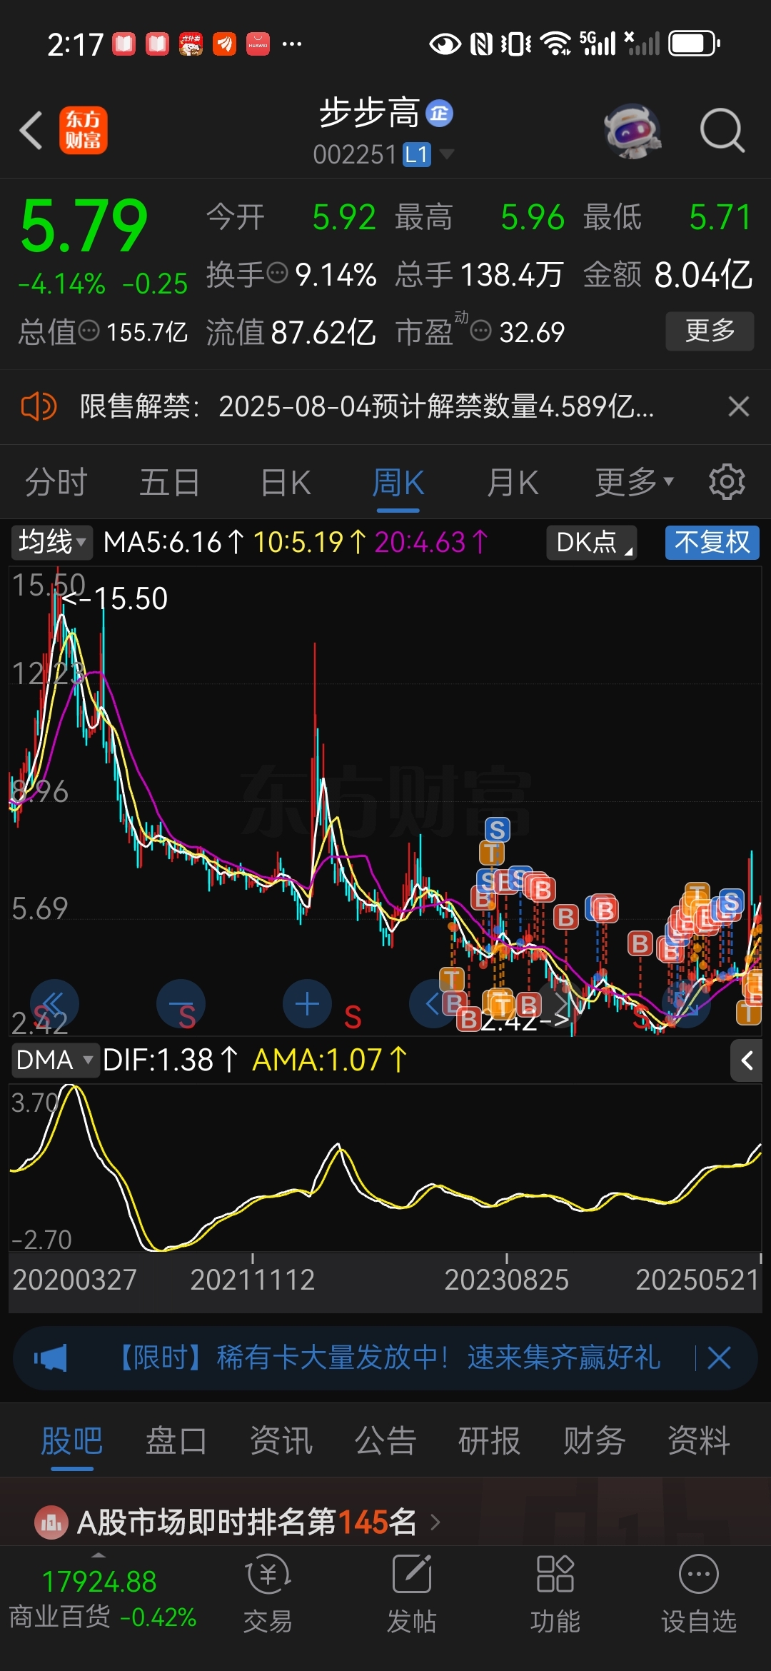Tap the MA5:6.16 value label
Screen dimensions: 771x1671
pos(174,542)
